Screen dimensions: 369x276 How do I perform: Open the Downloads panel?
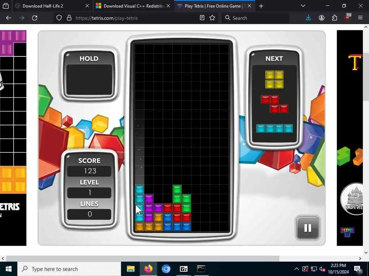[308, 18]
